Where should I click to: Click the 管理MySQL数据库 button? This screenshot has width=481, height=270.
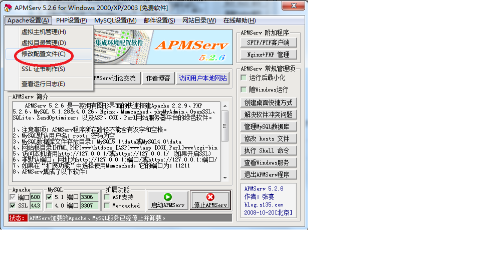coord(269,126)
